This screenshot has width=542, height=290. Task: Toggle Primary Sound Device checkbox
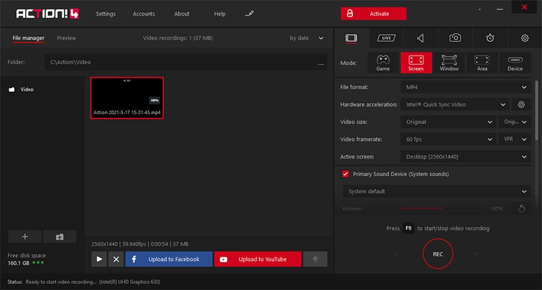[x=346, y=174]
